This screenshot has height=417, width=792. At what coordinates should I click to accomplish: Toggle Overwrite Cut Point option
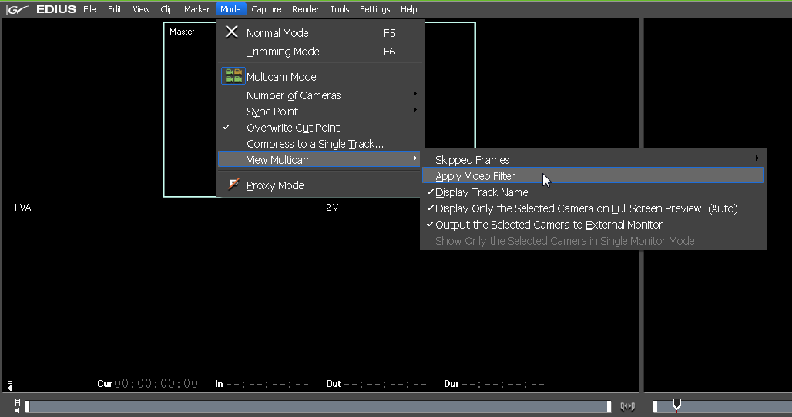coord(293,128)
